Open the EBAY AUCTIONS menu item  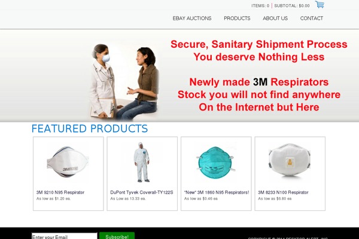point(192,19)
